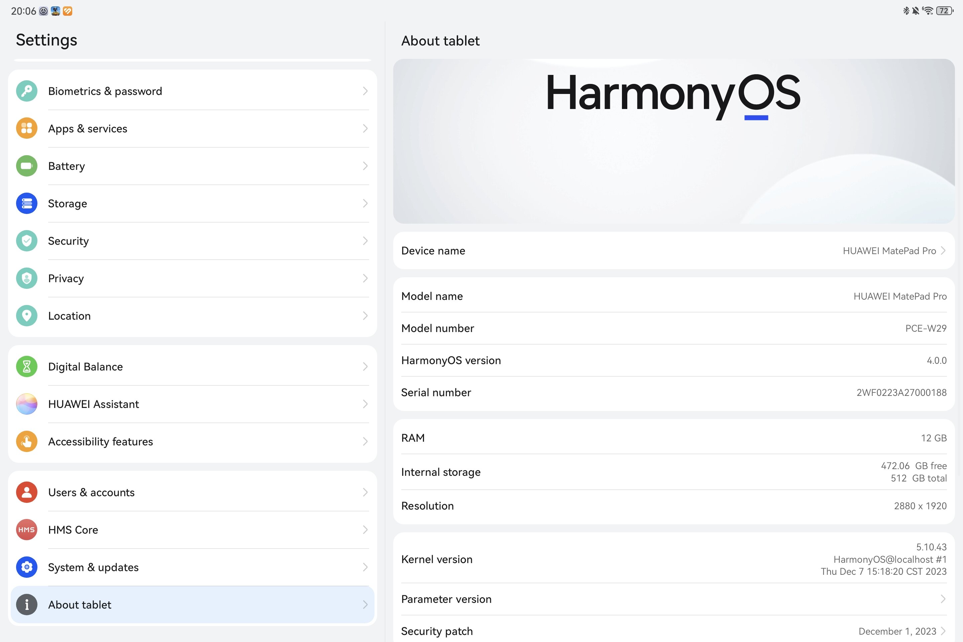Viewport: 963px width, 642px height.
Task: Open Accessibility features settings
Action: point(193,441)
